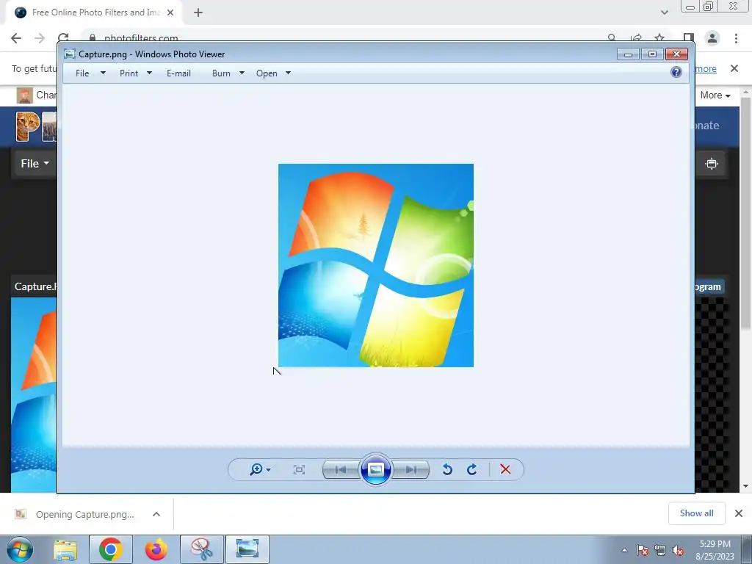752x564 pixels.
Task: Click the Actual size button
Action: 299,469
